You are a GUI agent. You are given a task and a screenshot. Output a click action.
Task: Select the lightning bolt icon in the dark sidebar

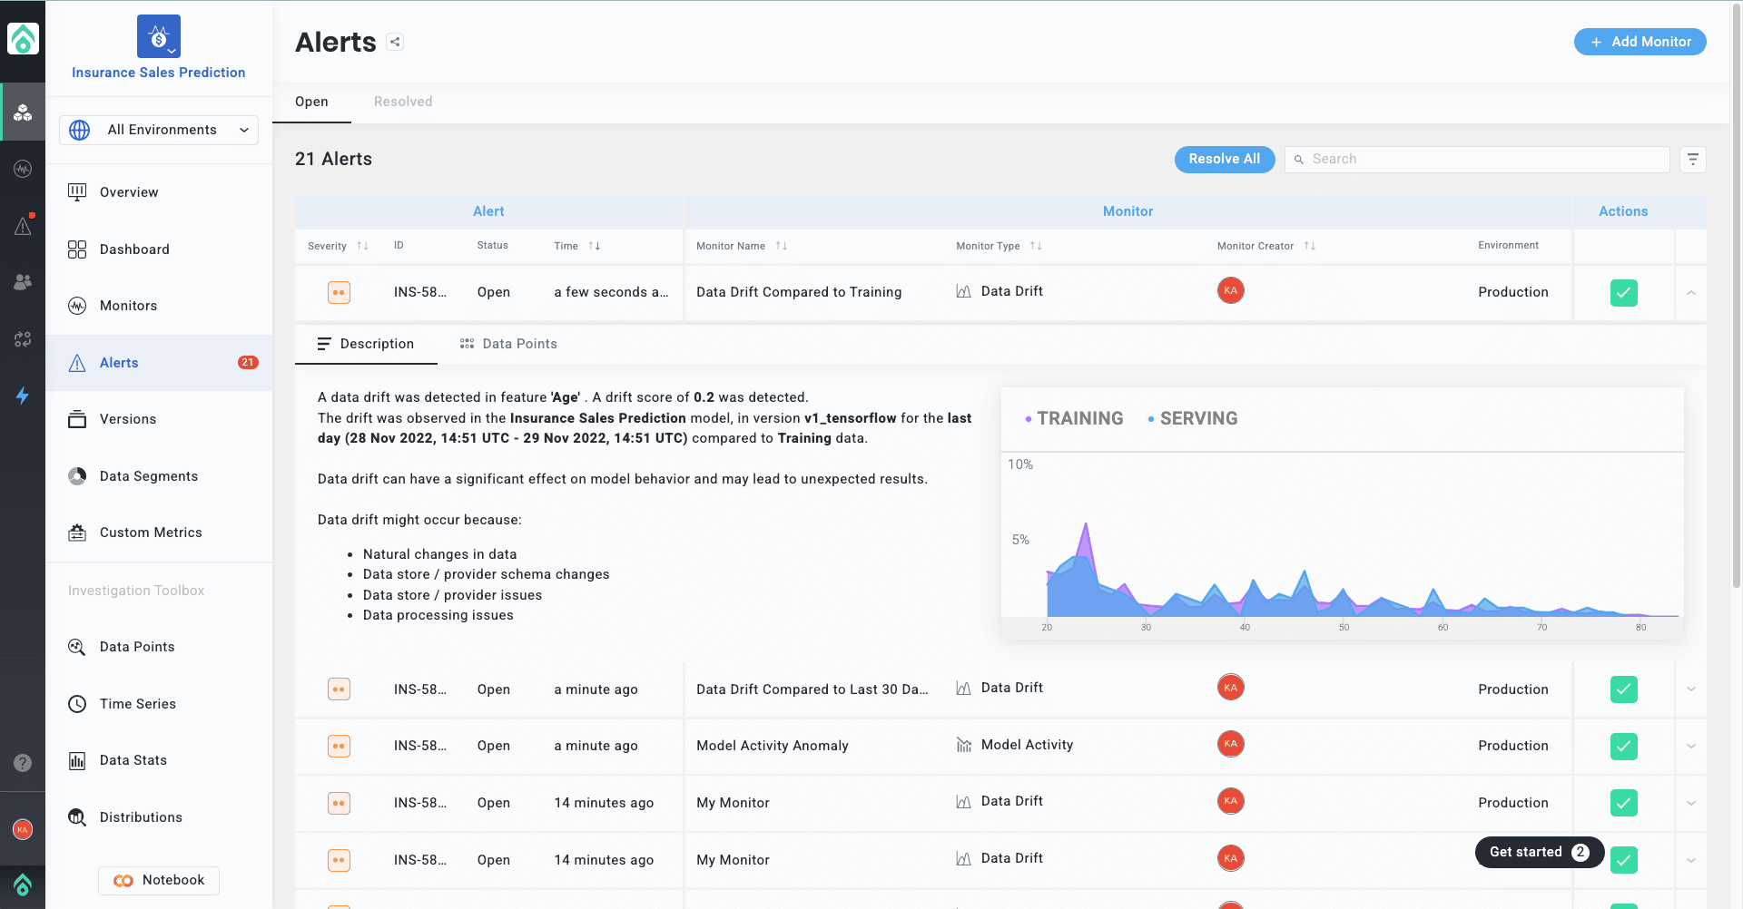[23, 396]
